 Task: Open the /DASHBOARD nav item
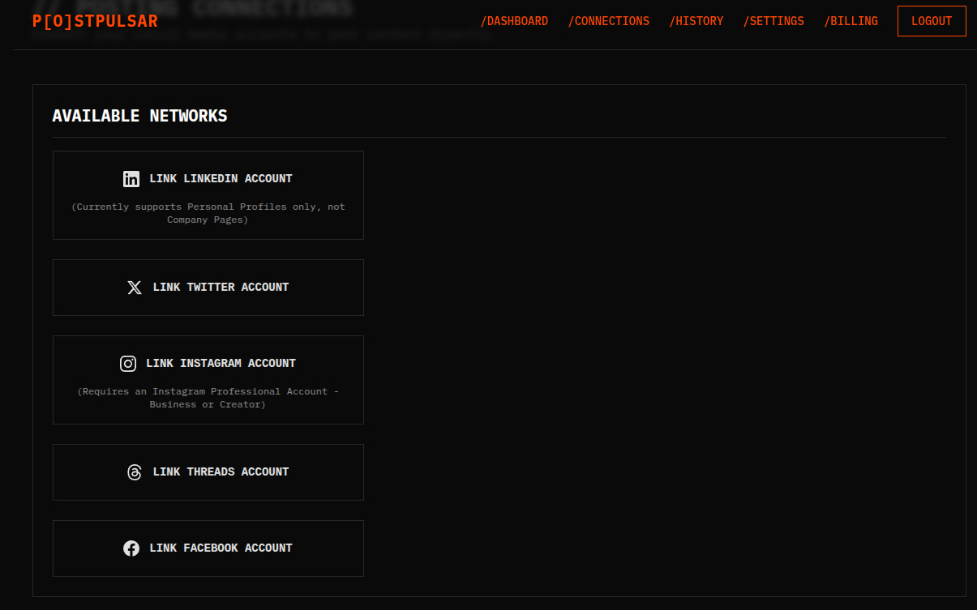tap(514, 21)
